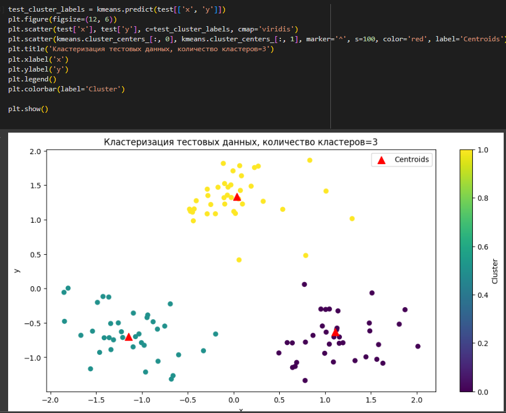The width and height of the screenshot is (506, 413).
Task: Click the red triangle in the legend
Action: 382,160
